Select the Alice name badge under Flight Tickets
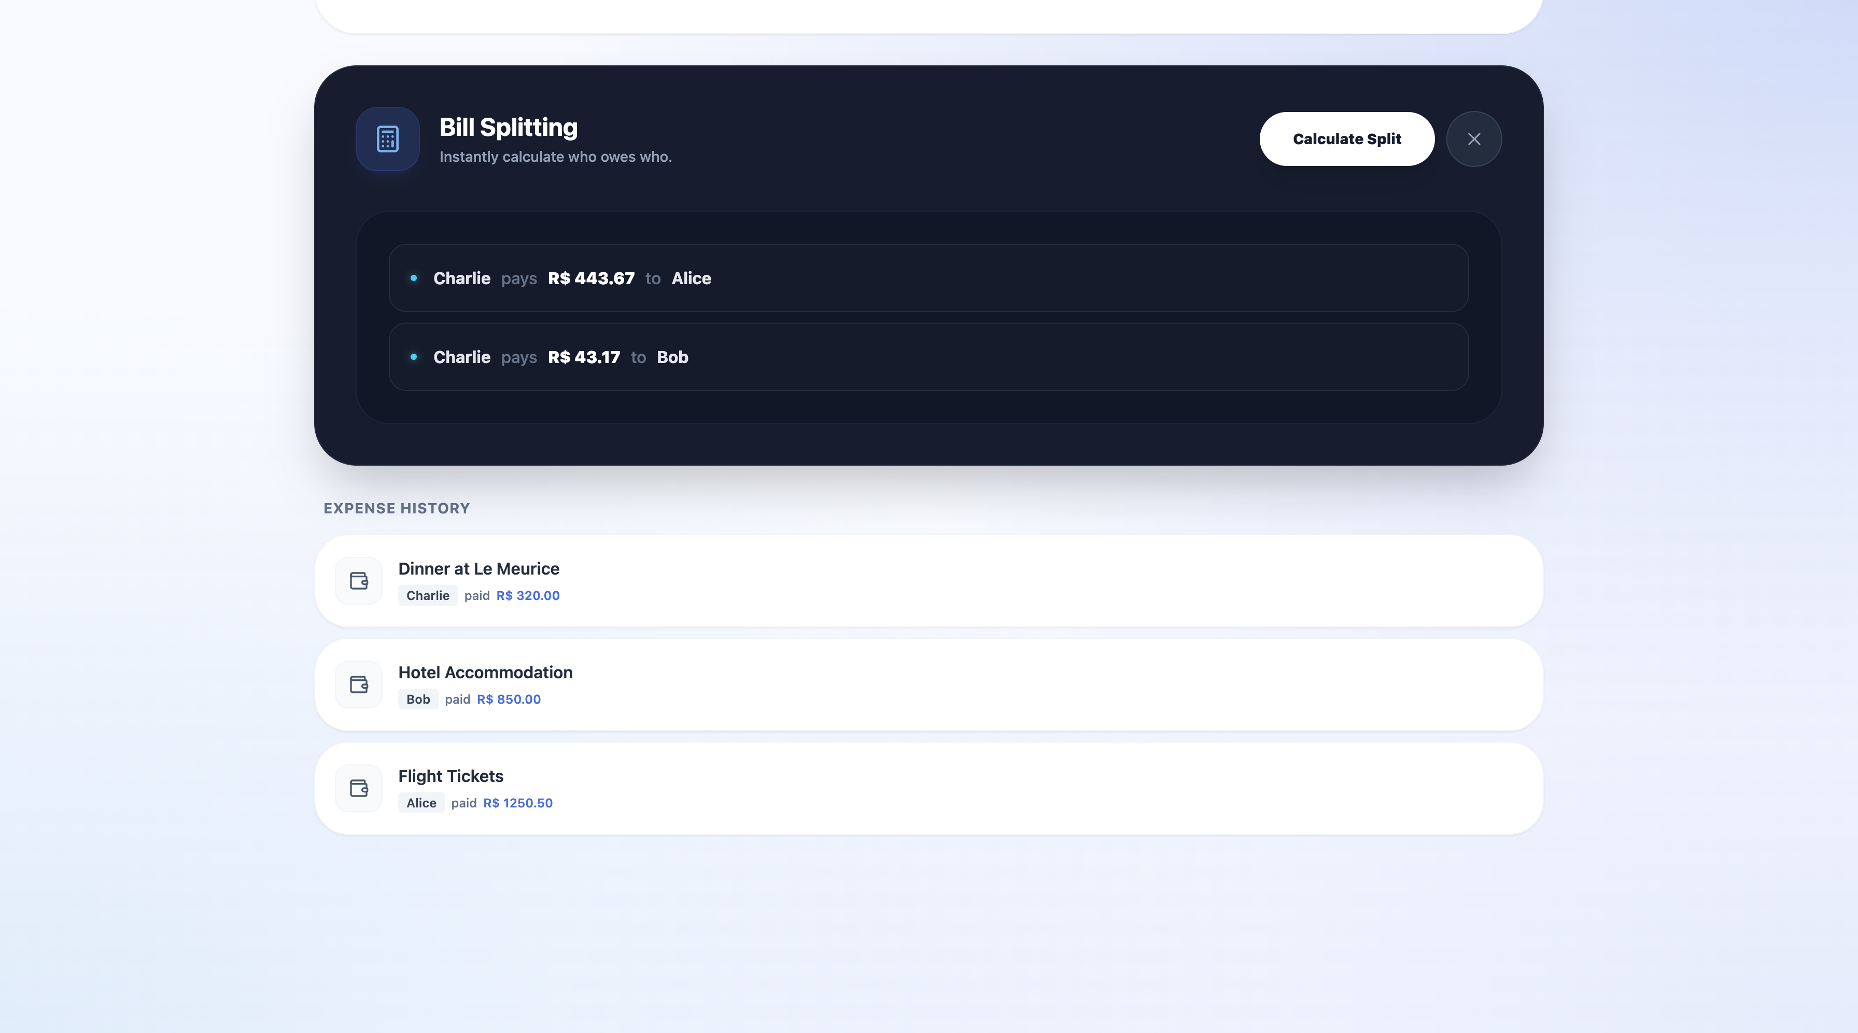1858x1033 pixels. tap(420, 803)
